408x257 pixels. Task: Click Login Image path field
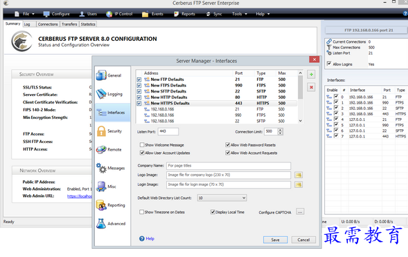(229, 185)
